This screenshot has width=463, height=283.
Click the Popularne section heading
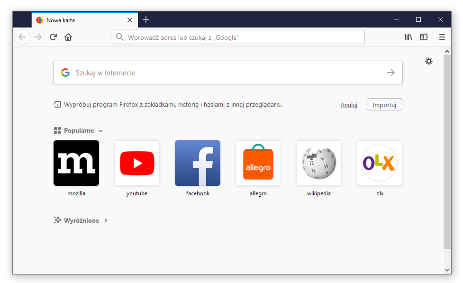pos(79,130)
